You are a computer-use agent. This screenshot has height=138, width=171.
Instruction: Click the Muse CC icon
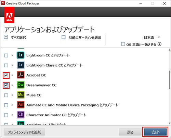[x=21, y=95]
